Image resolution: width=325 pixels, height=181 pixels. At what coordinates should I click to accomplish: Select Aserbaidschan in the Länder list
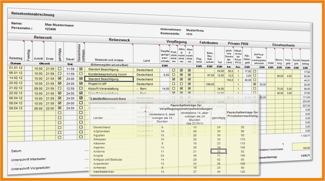click(104, 172)
